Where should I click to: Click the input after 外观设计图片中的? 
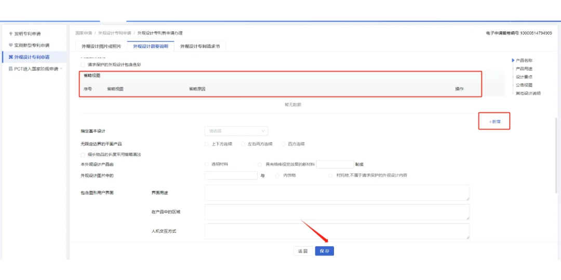pyautogui.click(x=231, y=176)
